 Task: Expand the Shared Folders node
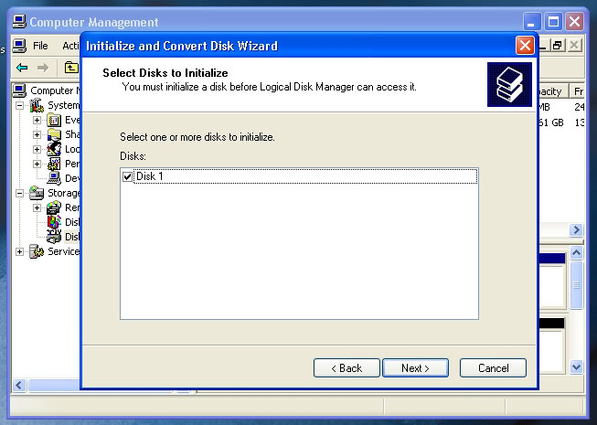point(37,134)
